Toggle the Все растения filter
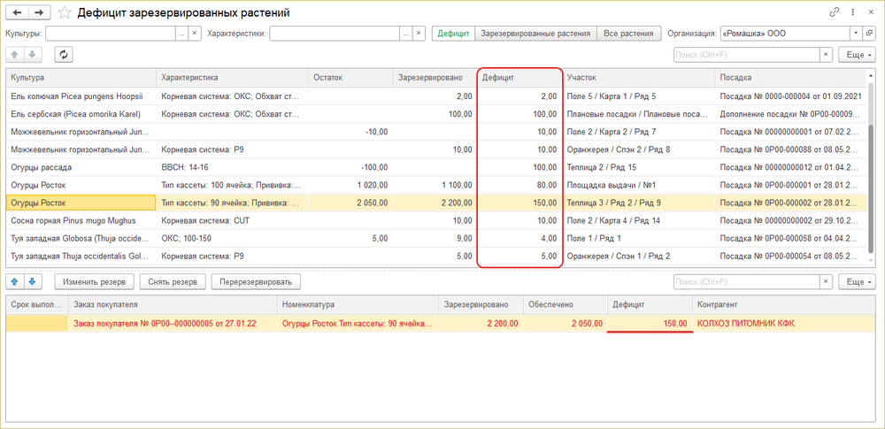 (628, 34)
